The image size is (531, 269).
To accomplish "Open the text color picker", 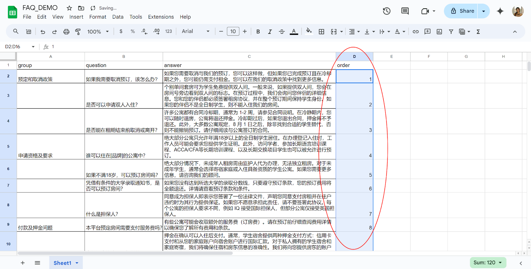I will point(294,31).
